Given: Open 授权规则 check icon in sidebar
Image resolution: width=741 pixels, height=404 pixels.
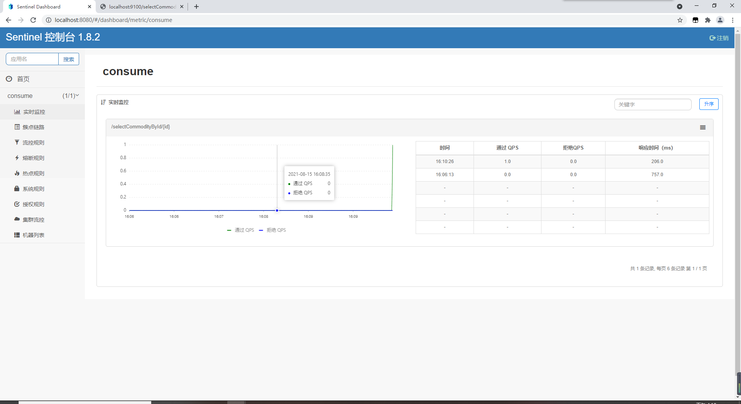Looking at the screenshot, I should pyautogui.click(x=17, y=204).
